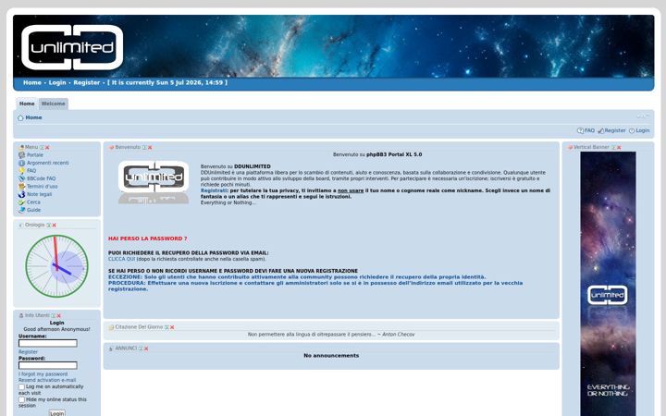Viewport: 666px width, 416px height.
Task: Click the Termini d'uso icon
Action: (21, 187)
